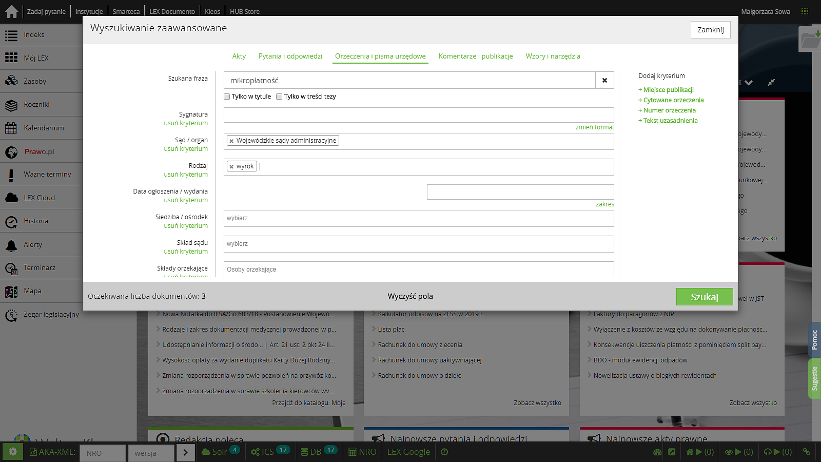Open the Siedziba / ośrodek selector

tap(418, 218)
